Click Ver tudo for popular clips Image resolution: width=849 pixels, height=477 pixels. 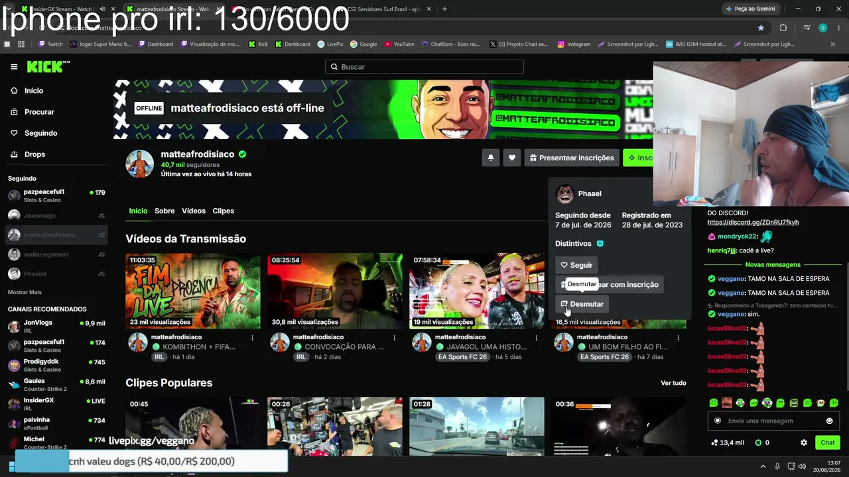[x=673, y=383]
